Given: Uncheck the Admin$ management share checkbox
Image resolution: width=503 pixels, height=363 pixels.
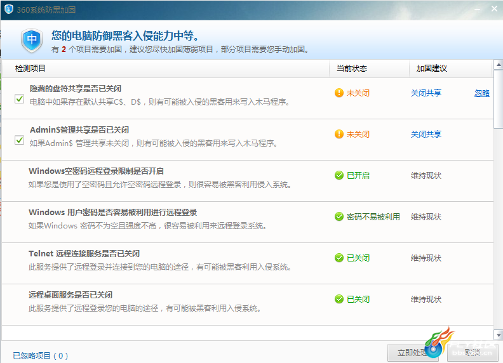Looking at the screenshot, I should click(x=19, y=140).
